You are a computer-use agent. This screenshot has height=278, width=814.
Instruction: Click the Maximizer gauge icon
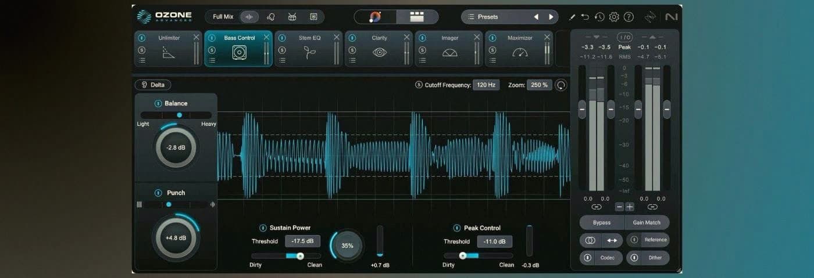tap(519, 53)
